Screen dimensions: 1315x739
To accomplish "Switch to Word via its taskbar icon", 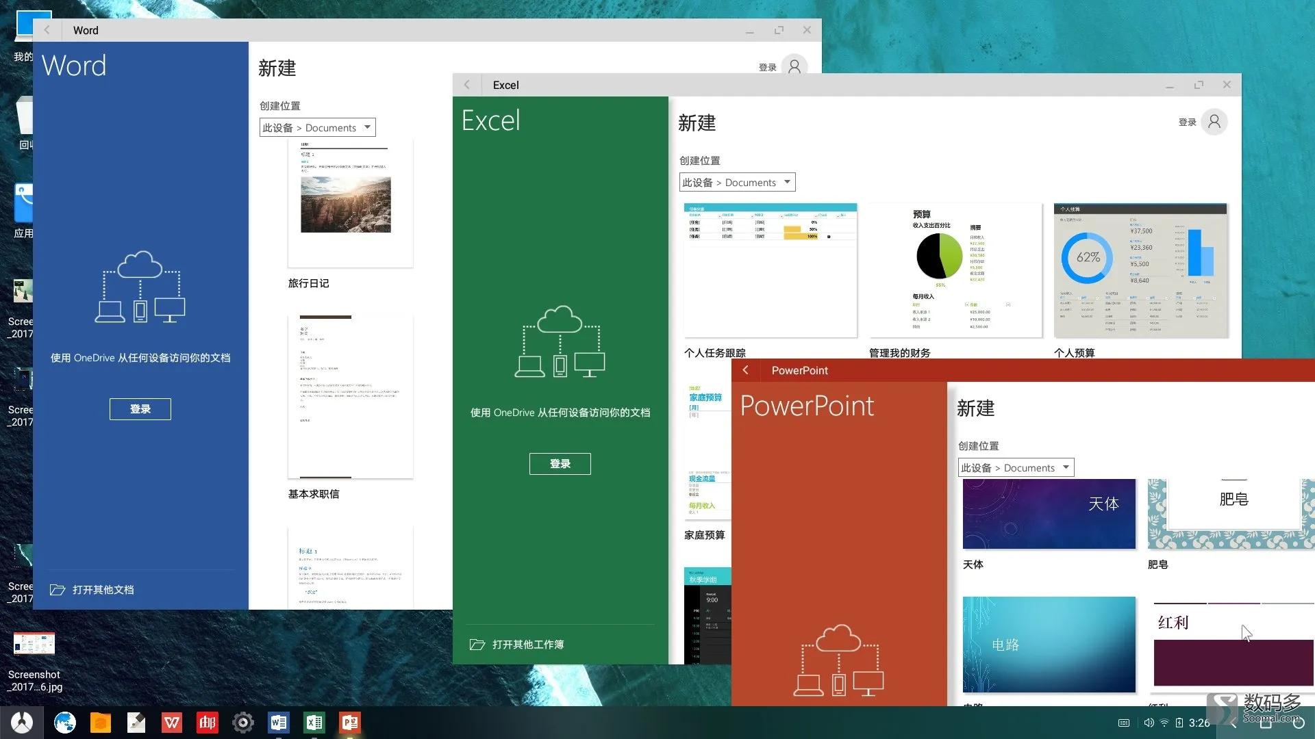I will tap(279, 723).
